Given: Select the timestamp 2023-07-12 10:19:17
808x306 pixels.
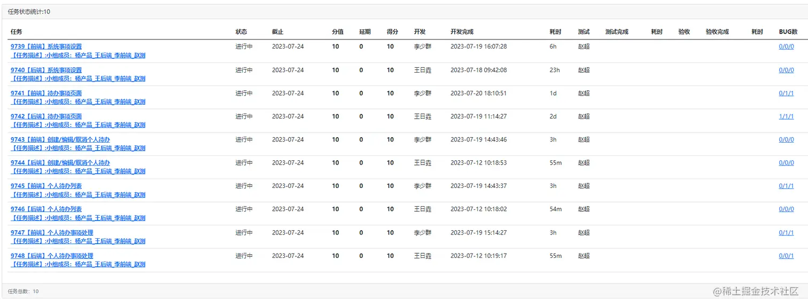Looking at the screenshot, I should [479, 256].
